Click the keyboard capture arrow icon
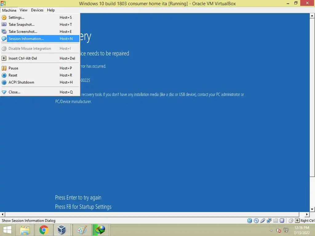Screen dimensions: 315x236 click(297, 221)
